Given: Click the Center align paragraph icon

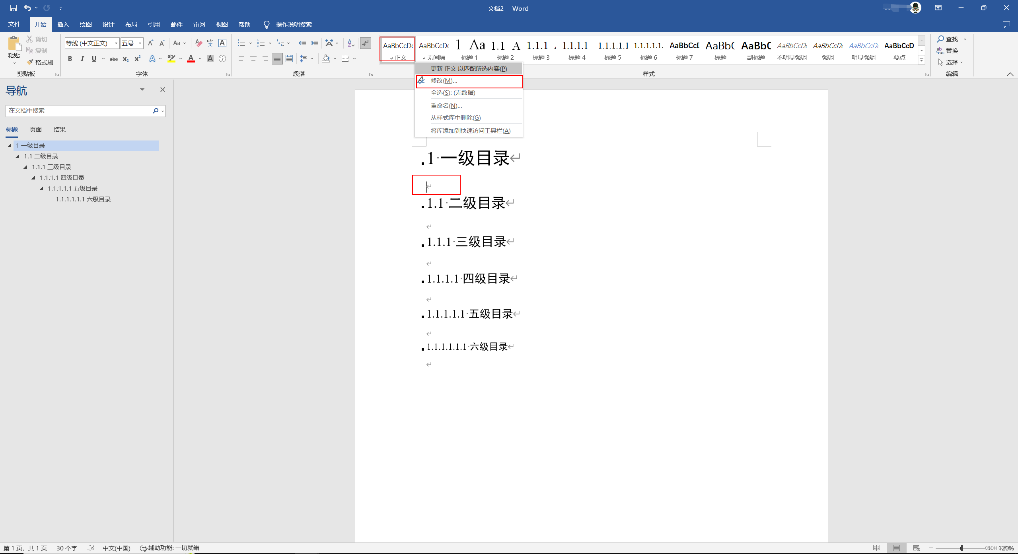Looking at the screenshot, I should [253, 59].
